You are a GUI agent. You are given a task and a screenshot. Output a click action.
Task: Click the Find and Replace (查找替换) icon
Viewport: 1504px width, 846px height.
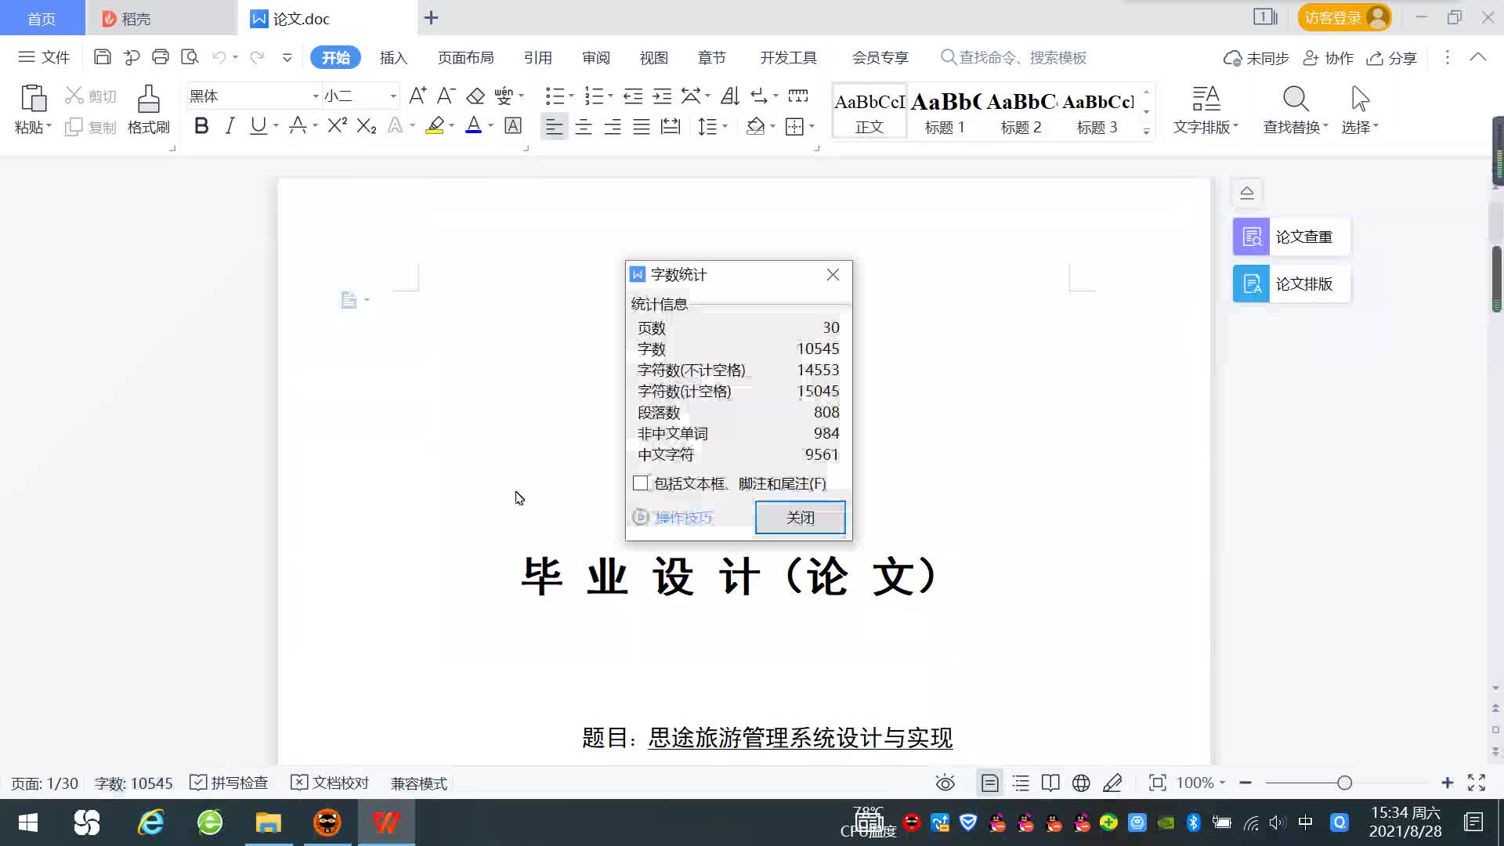click(x=1295, y=100)
